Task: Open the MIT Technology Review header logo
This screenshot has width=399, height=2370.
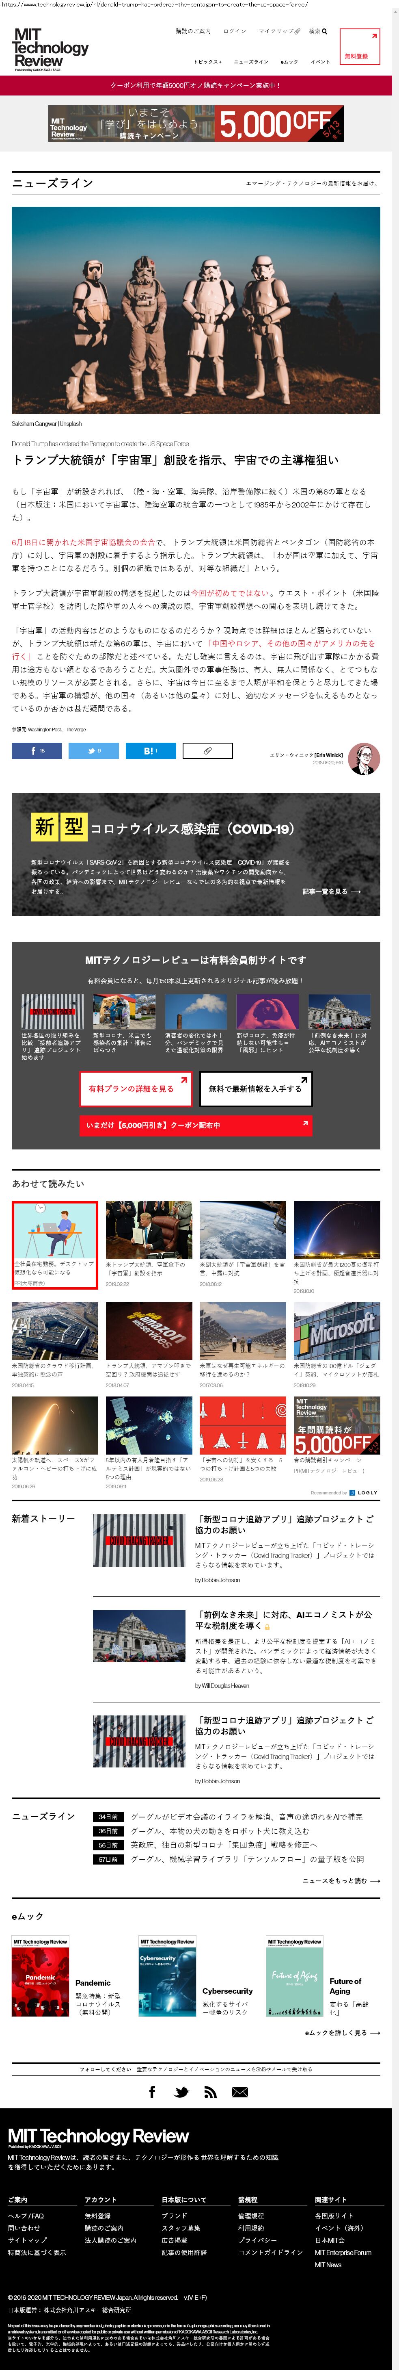Action: 51,49
